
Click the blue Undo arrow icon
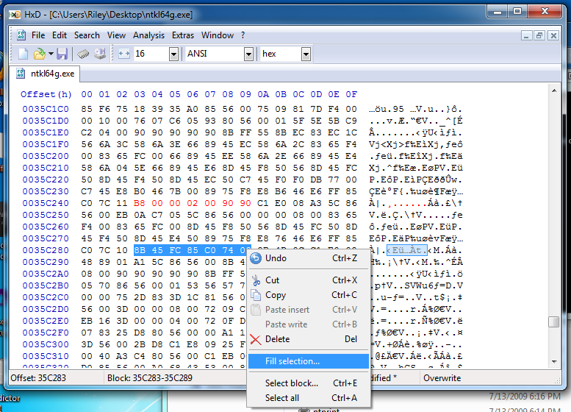coord(256,258)
